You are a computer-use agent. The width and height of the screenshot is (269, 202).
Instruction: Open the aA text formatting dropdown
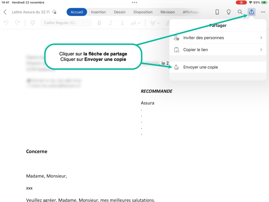136,23
